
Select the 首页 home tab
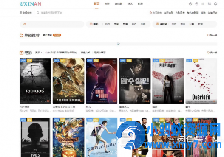coord(96,4)
